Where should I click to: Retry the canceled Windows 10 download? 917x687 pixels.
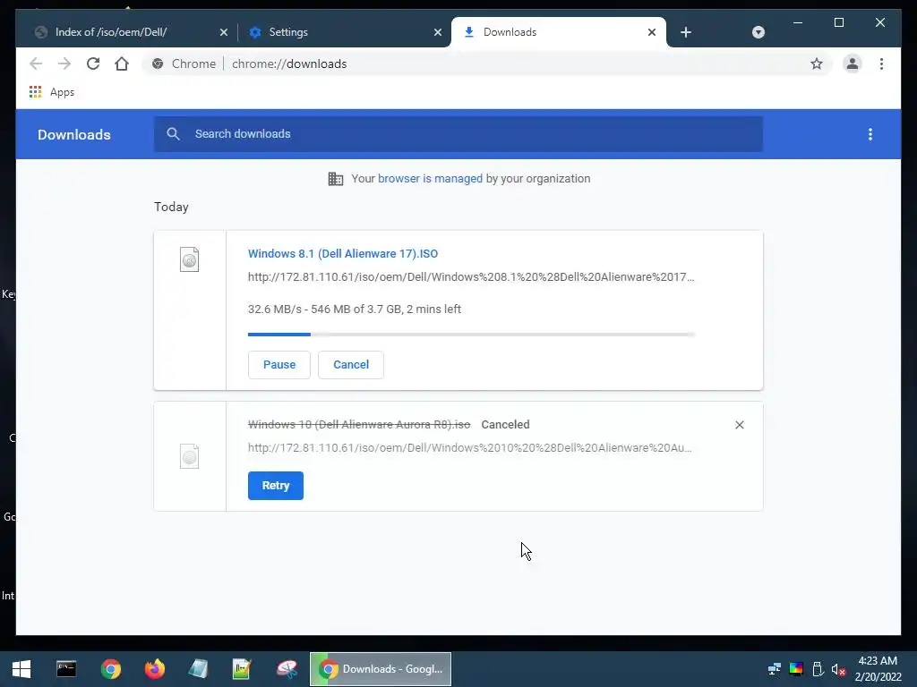coord(276,486)
